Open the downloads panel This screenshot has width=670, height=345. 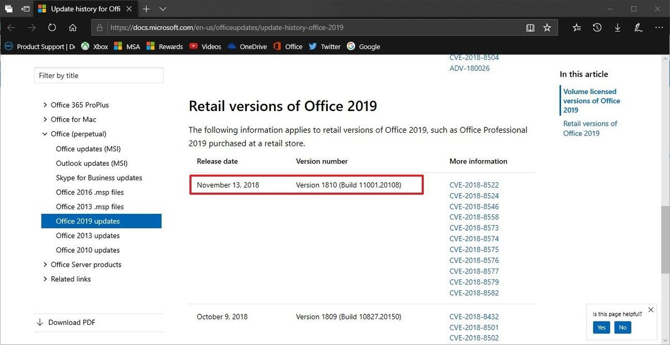click(616, 27)
